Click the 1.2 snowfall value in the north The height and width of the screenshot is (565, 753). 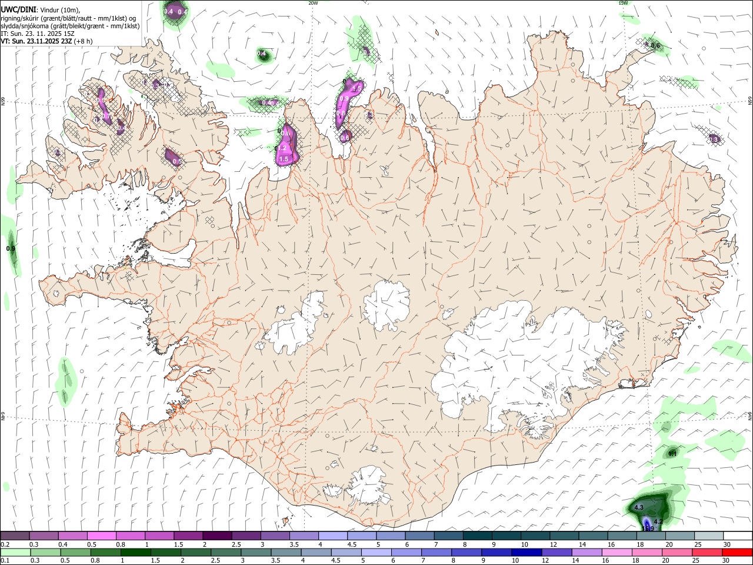(283, 148)
